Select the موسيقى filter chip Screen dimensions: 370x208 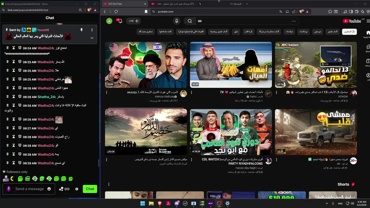(x=318, y=31)
